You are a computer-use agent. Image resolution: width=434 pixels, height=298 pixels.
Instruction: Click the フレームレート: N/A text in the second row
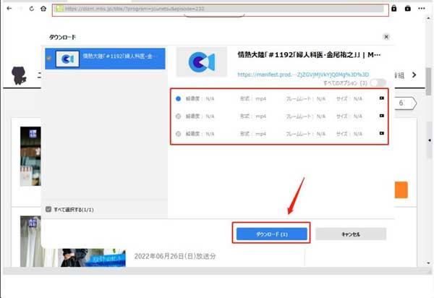pyautogui.click(x=306, y=116)
